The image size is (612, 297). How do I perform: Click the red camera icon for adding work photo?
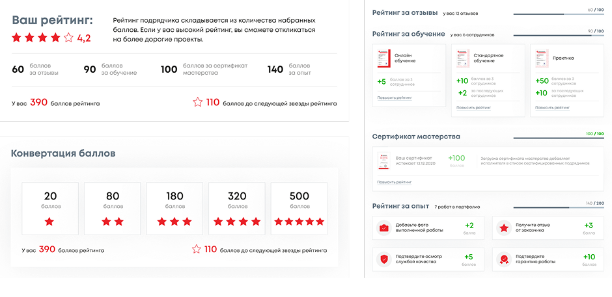point(384,229)
